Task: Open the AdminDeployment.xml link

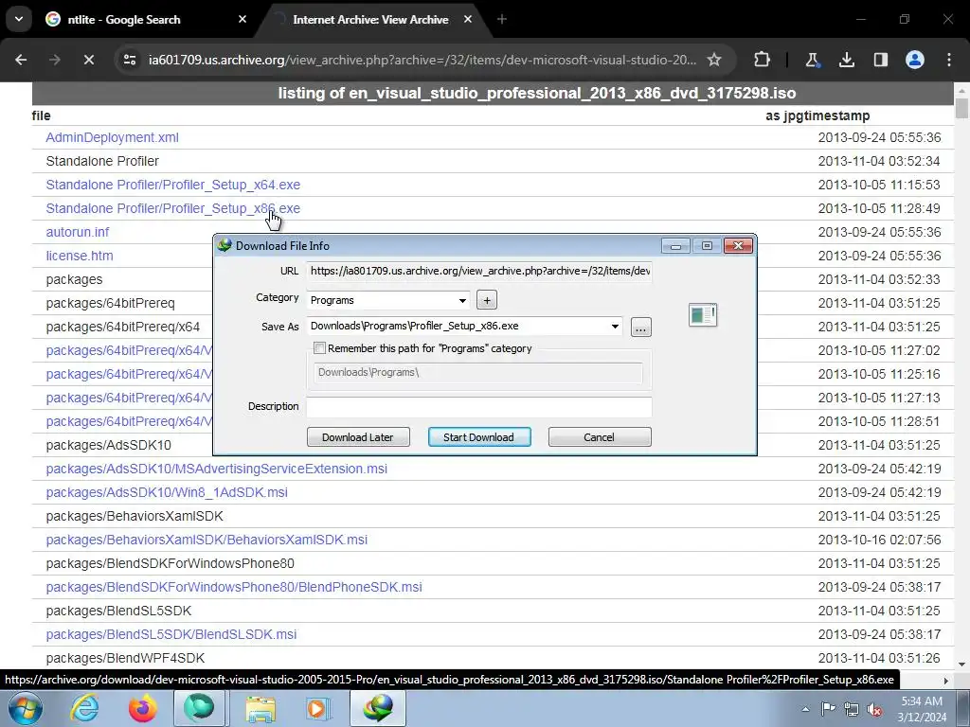Action: [112, 137]
